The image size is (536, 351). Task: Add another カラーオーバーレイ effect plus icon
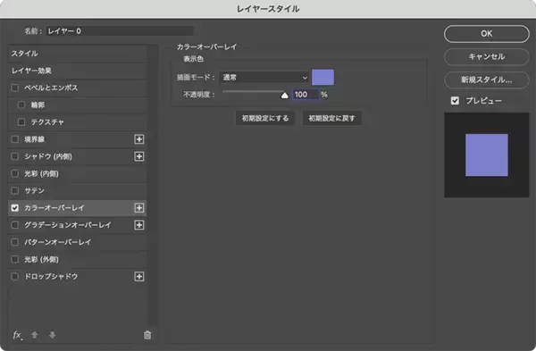(139, 208)
